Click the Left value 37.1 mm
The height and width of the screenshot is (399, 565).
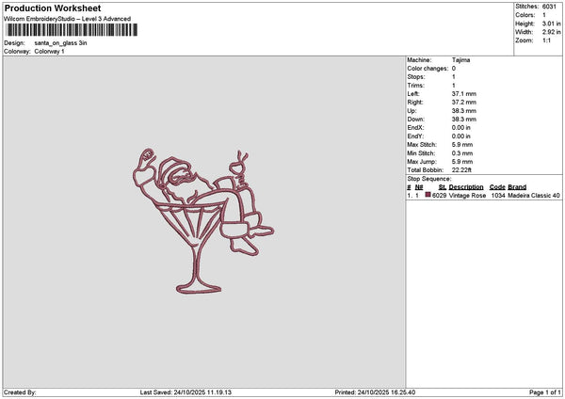tap(464, 94)
